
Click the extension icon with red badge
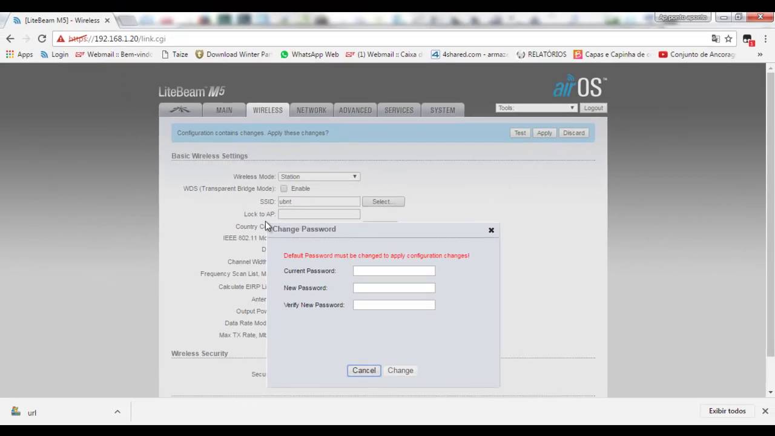(x=747, y=39)
